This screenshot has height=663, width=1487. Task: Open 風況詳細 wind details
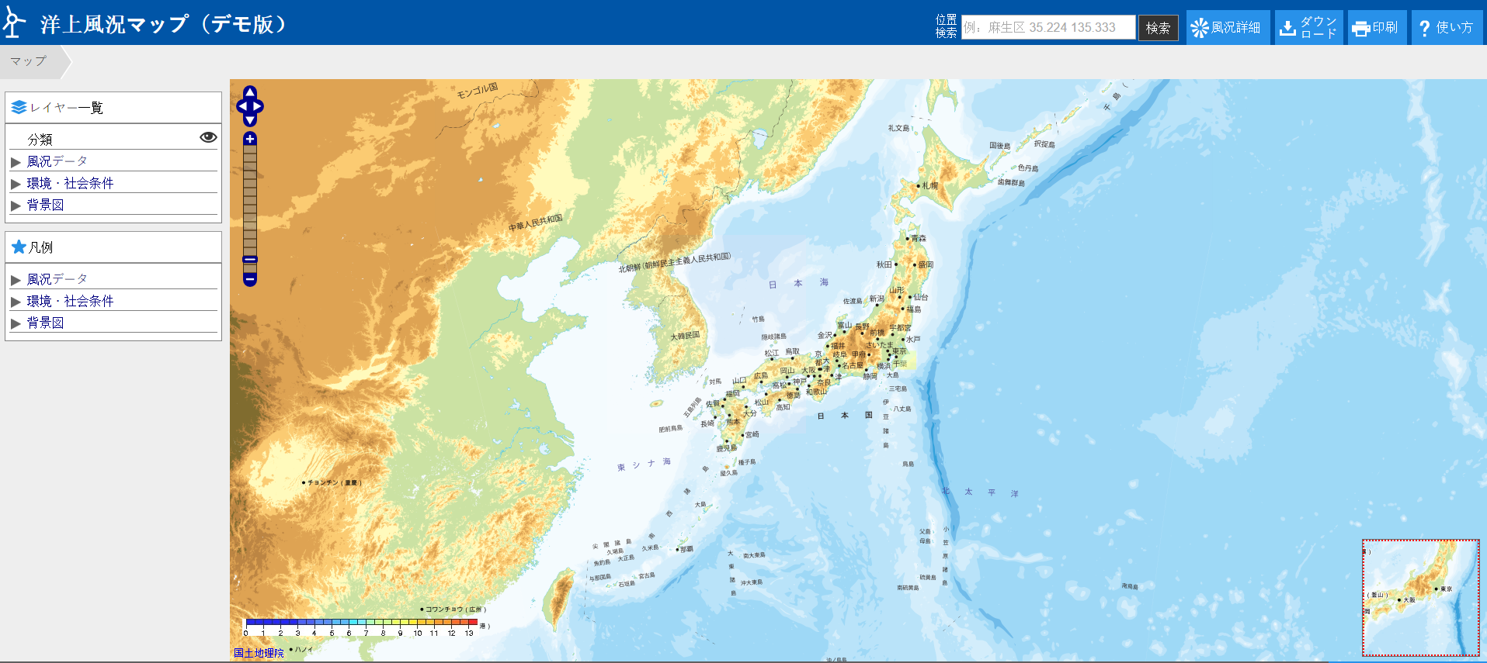pos(1227,28)
